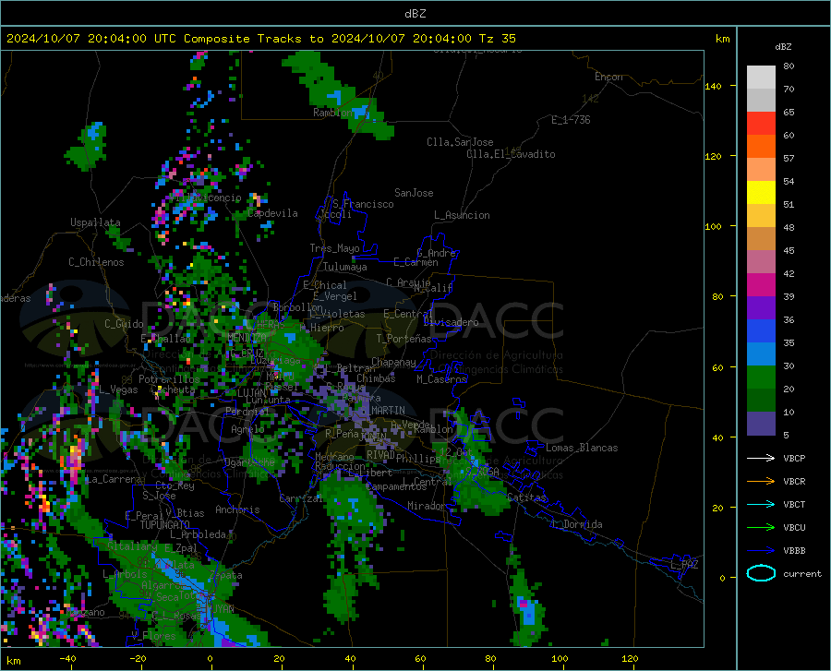This screenshot has width=831, height=671.
Task: Click the 'Tz 35' text in header
Action: pos(498,39)
